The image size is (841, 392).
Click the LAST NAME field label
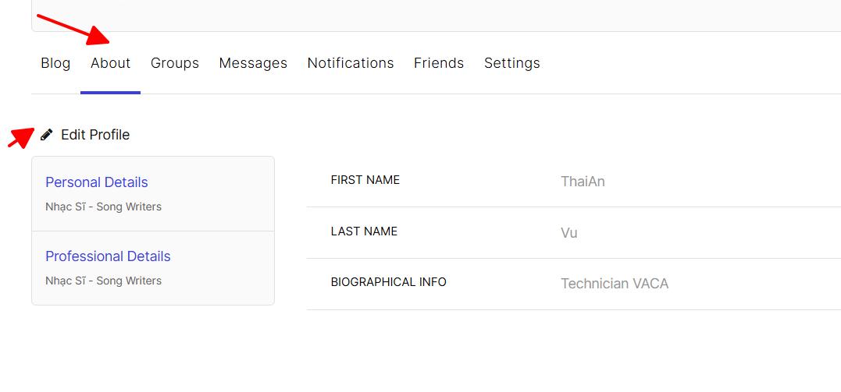click(364, 231)
